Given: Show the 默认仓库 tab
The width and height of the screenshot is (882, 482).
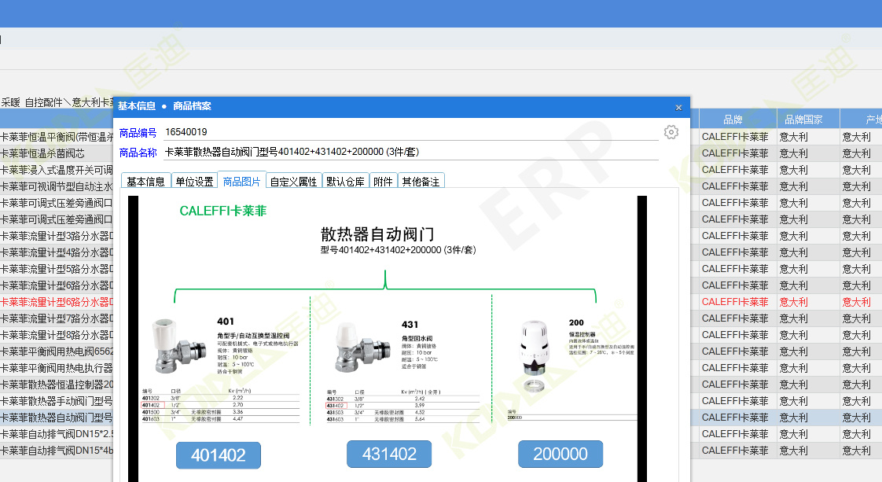Looking at the screenshot, I should pos(345,181).
